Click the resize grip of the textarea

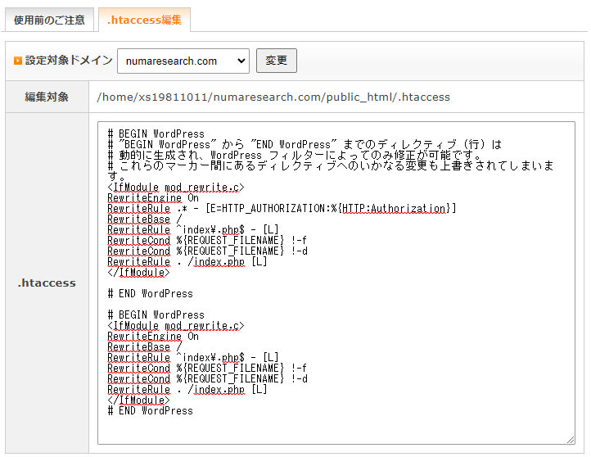tap(571, 440)
